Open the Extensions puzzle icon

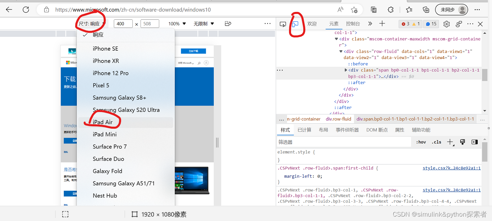391,10
